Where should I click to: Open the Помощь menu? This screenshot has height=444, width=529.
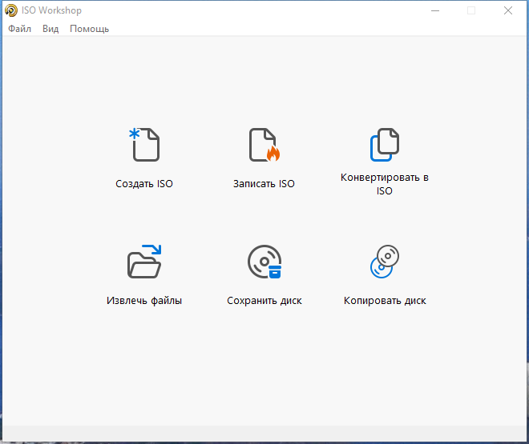click(90, 29)
